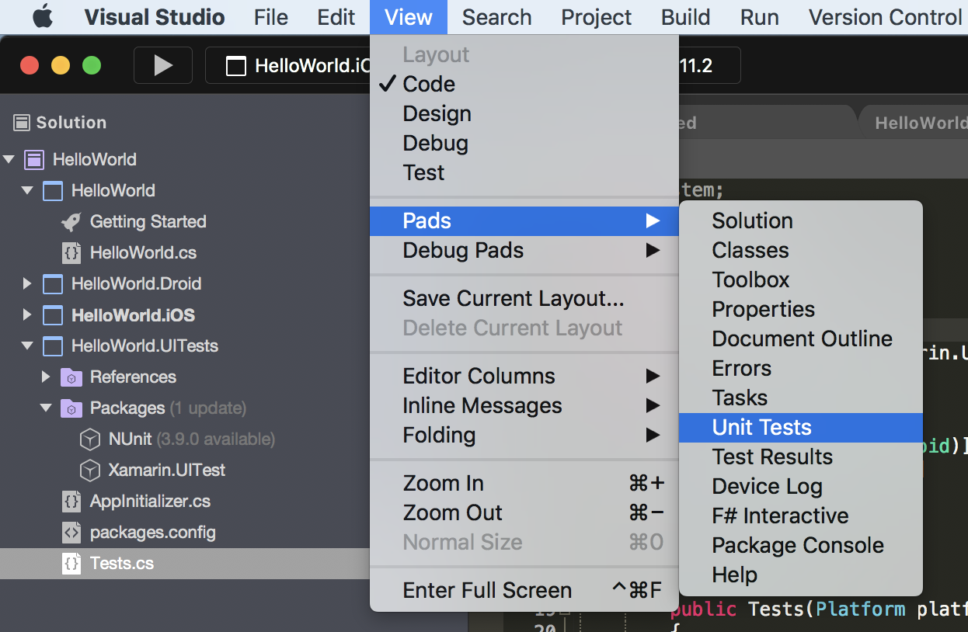
Task: Click the packages.config file icon
Action: [x=71, y=533]
